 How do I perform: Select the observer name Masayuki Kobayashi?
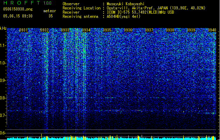[x=126, y=4]
